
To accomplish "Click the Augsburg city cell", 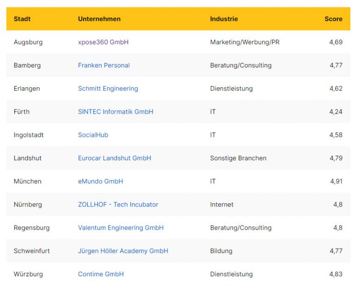I will (28, 42).
